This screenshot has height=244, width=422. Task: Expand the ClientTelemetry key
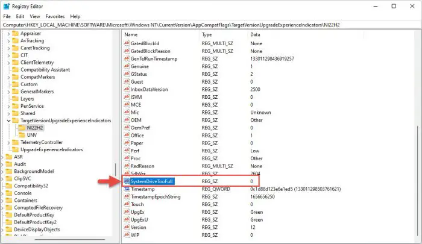click(8, 63)
